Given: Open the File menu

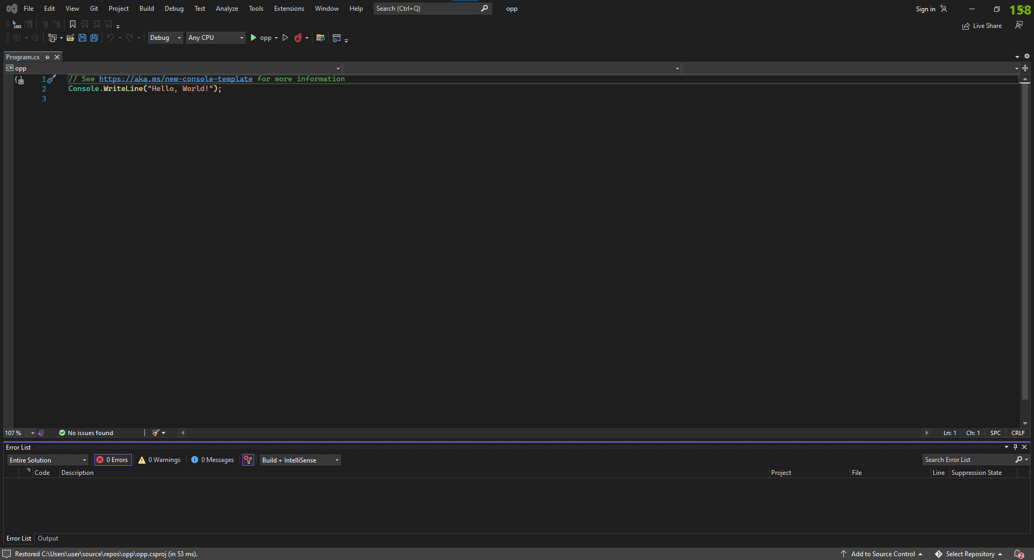Looking at the screenshot, I should click(x=29, y=9).
